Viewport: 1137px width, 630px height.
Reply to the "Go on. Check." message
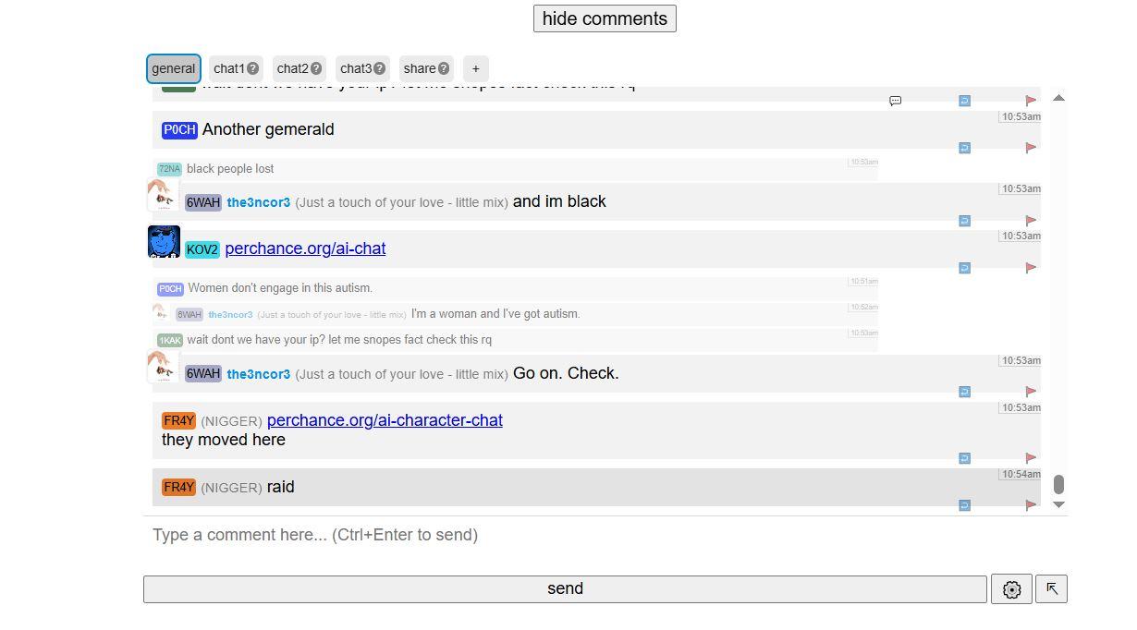point(964,392)
